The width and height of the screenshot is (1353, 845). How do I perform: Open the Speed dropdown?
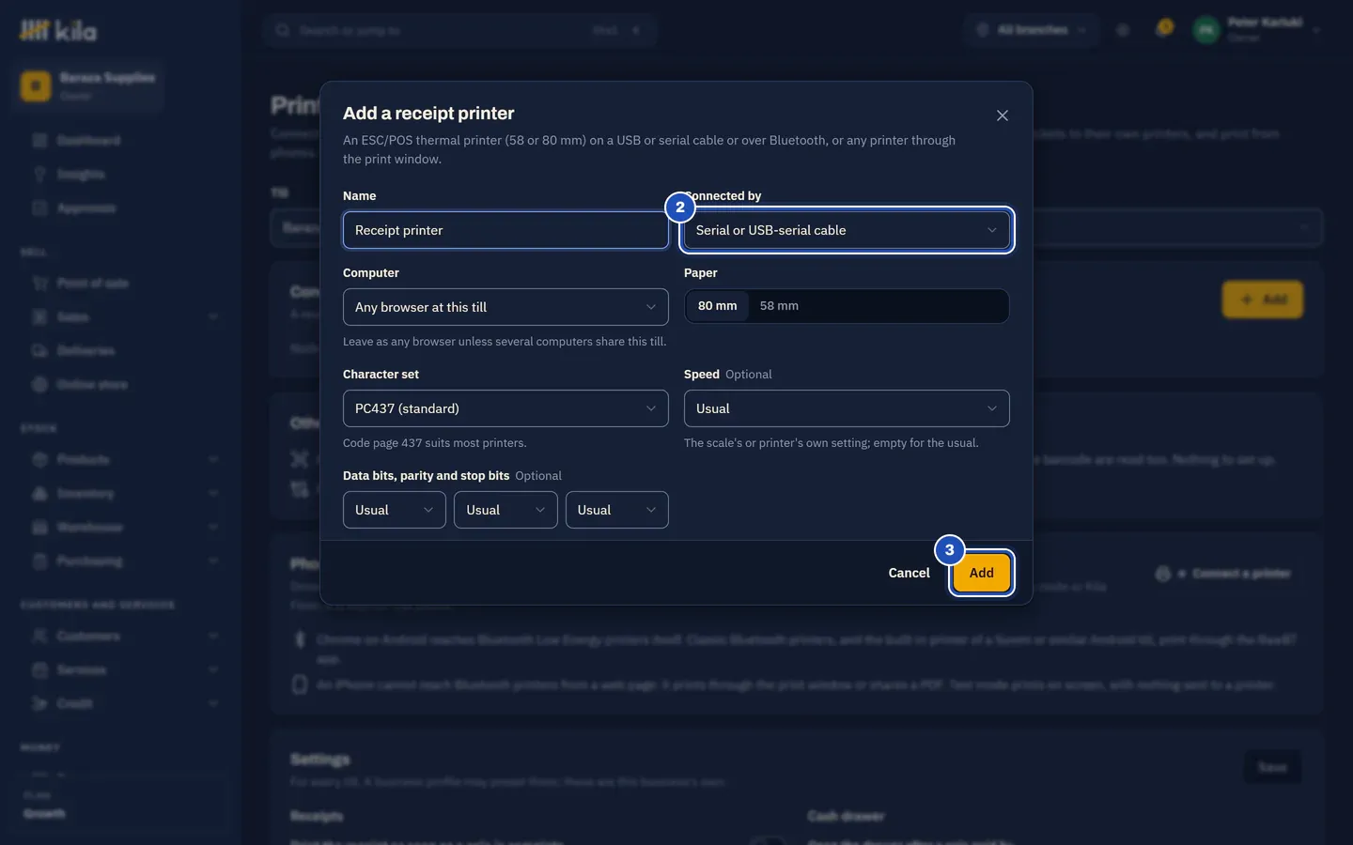pyautogui.click(x=847, y=408)
